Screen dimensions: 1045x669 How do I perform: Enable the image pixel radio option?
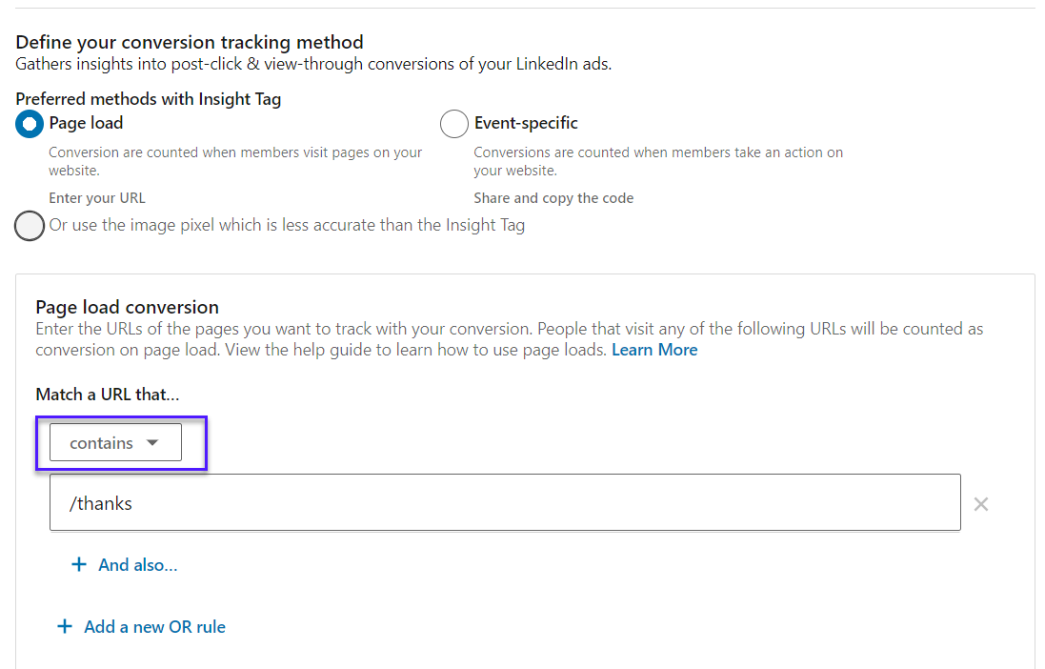(30, 226)
